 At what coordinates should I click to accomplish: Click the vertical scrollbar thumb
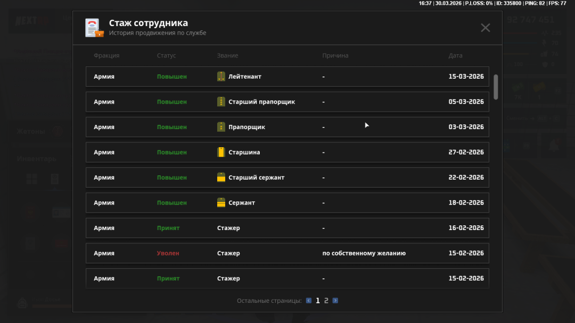point(496,87)
